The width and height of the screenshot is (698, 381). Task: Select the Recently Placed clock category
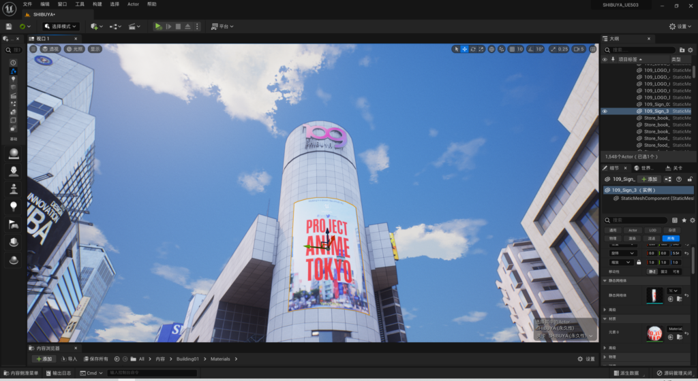[13, 63]
